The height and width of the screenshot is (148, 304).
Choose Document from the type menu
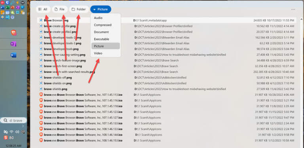pyautogui.click(x=106, y=32)
